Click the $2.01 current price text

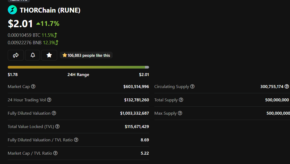tap(20, 24)
